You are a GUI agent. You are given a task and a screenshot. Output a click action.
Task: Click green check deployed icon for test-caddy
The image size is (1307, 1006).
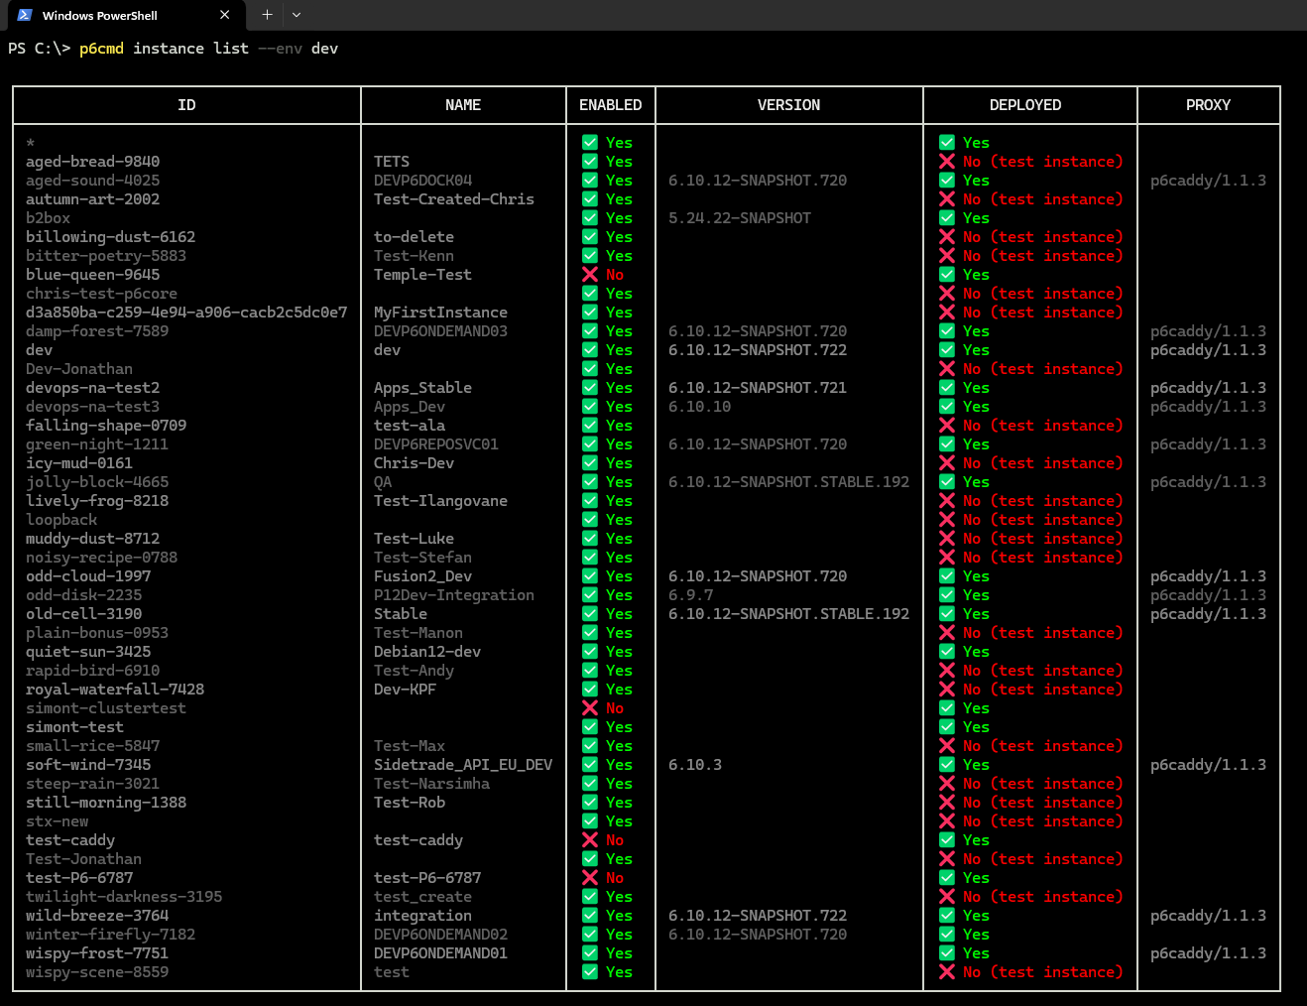(947, 840)
